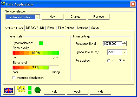137x97 pixels.
Task: Click the 'Signal level:' label
Action: pyautogui.click(x=20, y=63)
